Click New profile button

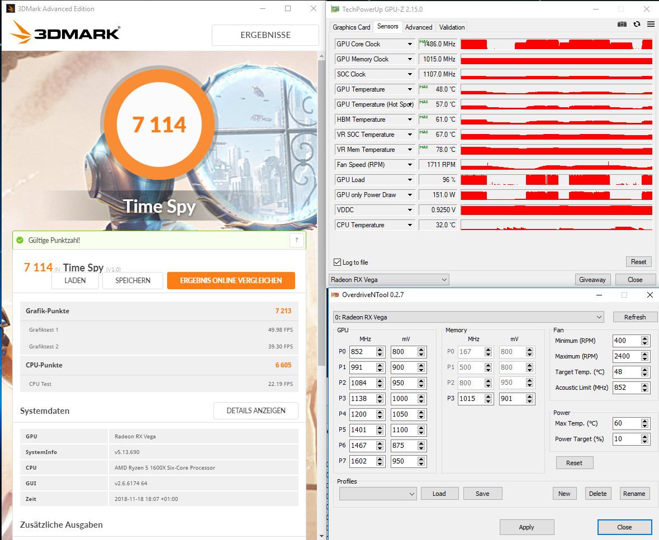coord(565,494)
